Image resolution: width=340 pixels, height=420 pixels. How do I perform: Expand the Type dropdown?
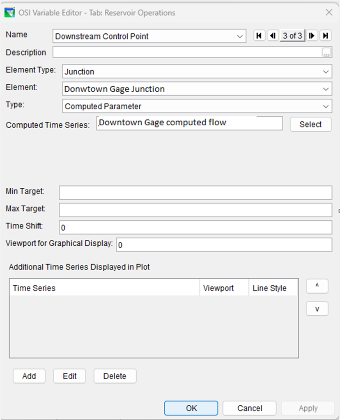326,106
